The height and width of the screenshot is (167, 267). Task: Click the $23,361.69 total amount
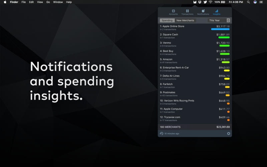click(223, 127)
